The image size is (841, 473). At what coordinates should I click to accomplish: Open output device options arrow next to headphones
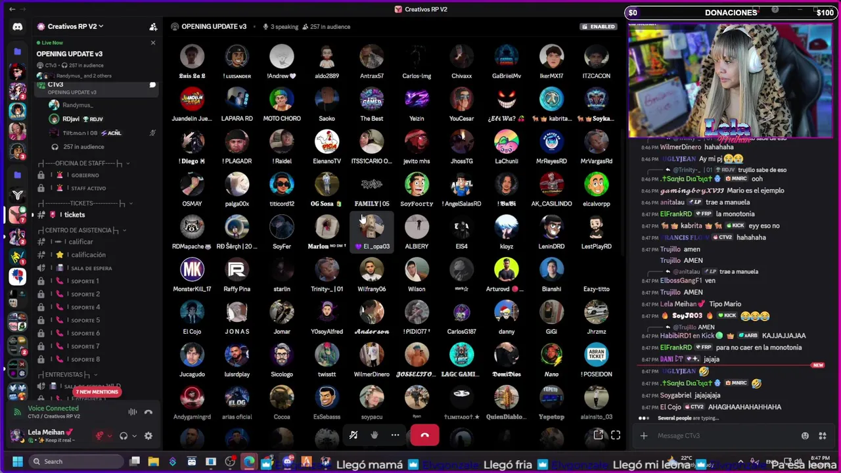tap(134, 436)
